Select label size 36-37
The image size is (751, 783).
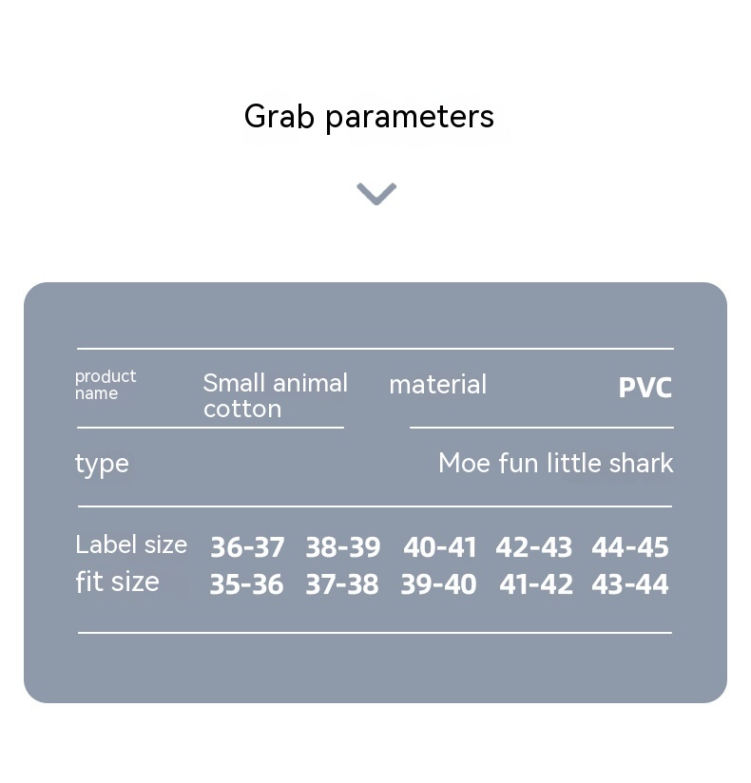247,547
